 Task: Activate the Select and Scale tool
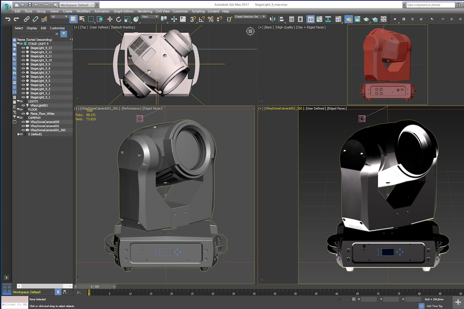pos(127,19)
